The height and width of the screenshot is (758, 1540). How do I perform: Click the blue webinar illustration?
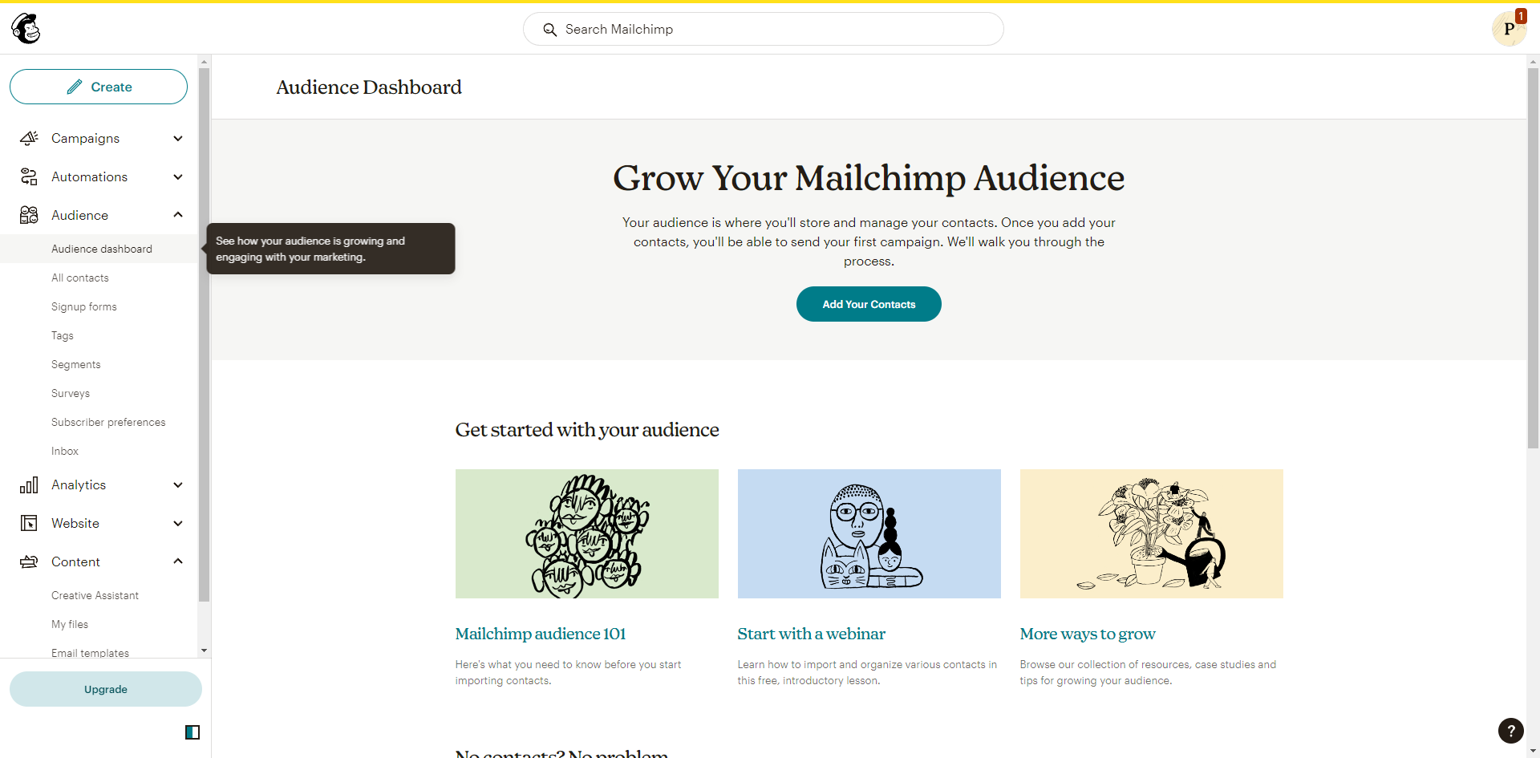869,533
